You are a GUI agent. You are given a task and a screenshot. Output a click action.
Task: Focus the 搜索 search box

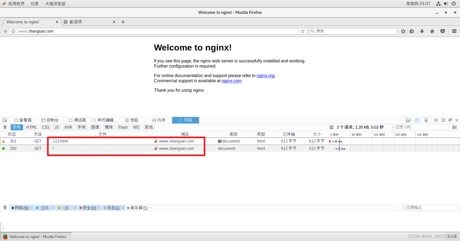coord(353,31)
